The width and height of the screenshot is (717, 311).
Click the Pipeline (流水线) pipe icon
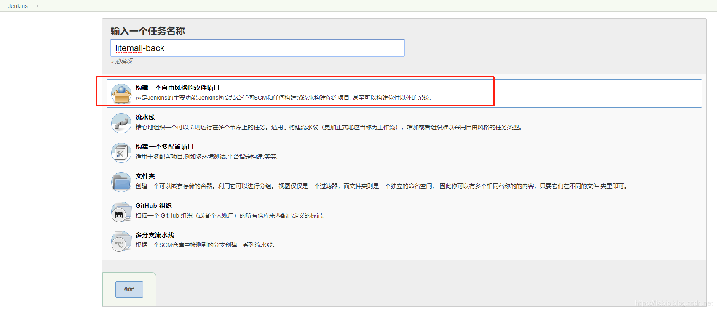121,123
